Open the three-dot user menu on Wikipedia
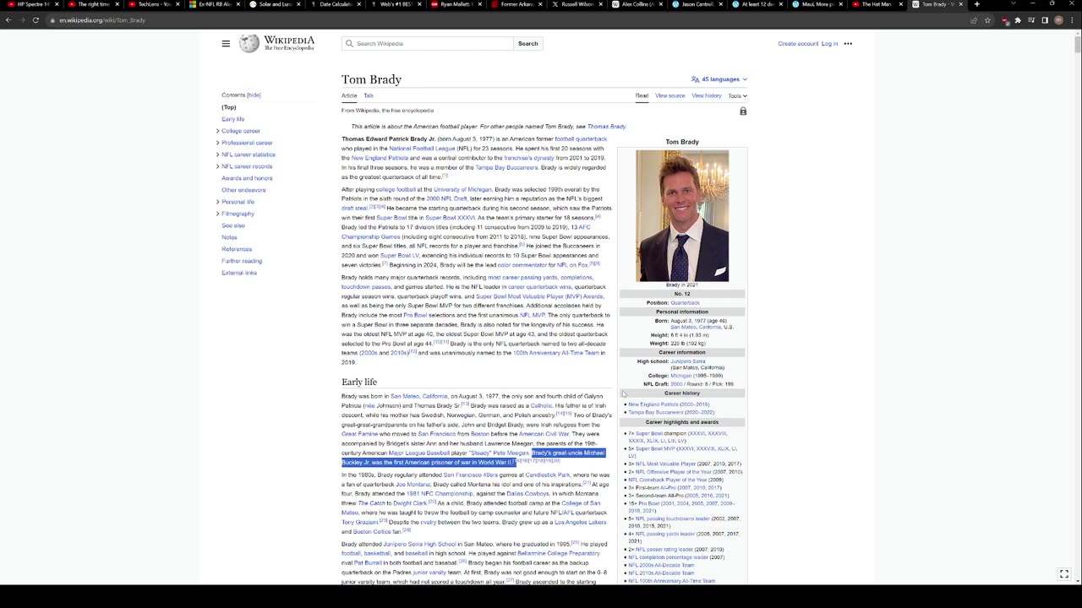The width and height of the screenshot is (1082, 608). [x=848, y=44]
